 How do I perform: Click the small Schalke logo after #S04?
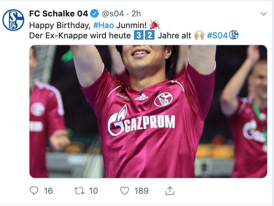234,35
